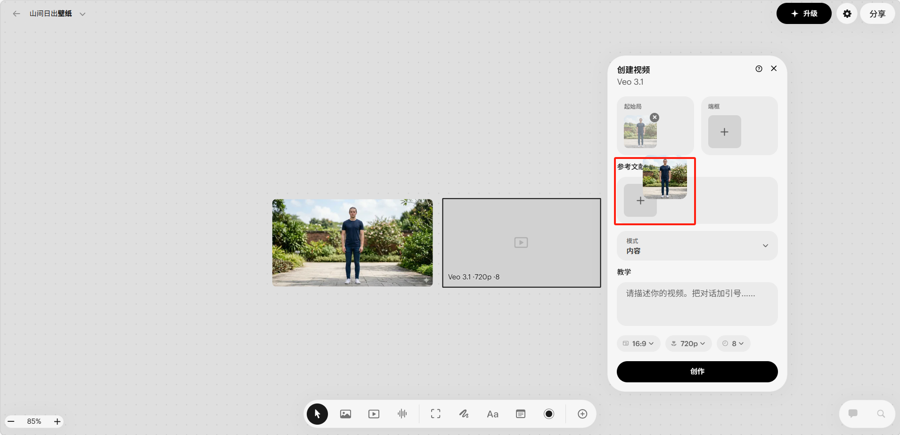
Task: Open the black color swatch
Action: (x=549, y=414)
